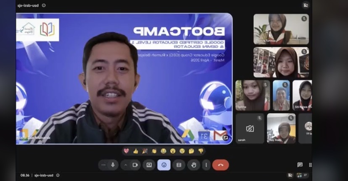Open the '19 la...' other participants tile
348x181 pixels.
[x=305, y=129]
